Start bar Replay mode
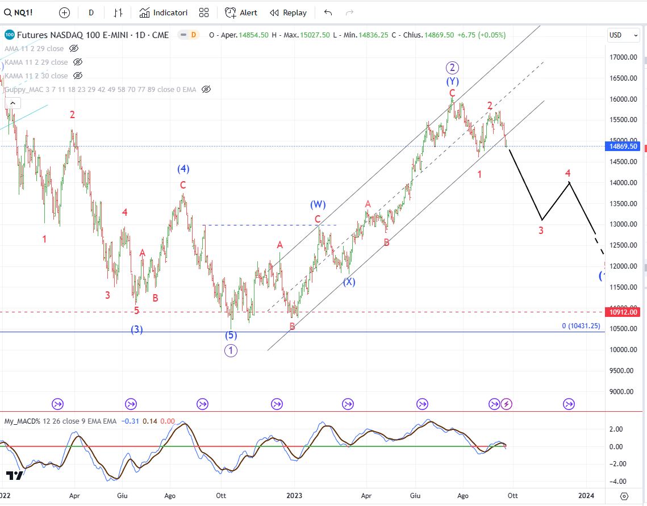The height and width of the screenshot is (506, 647). [x=288, y=13]
